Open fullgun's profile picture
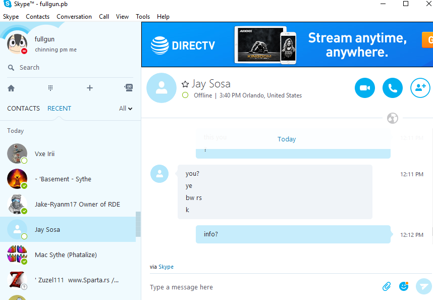This screenshot has height=300, width=433. pyautogui.click(x=17, y=43)
